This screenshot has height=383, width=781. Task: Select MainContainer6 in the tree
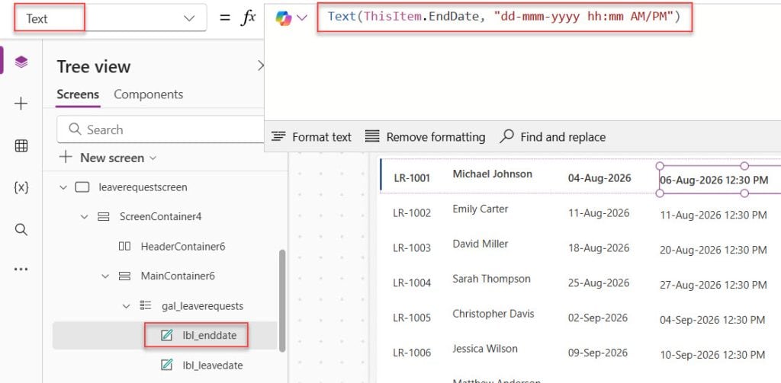[178, 276]
